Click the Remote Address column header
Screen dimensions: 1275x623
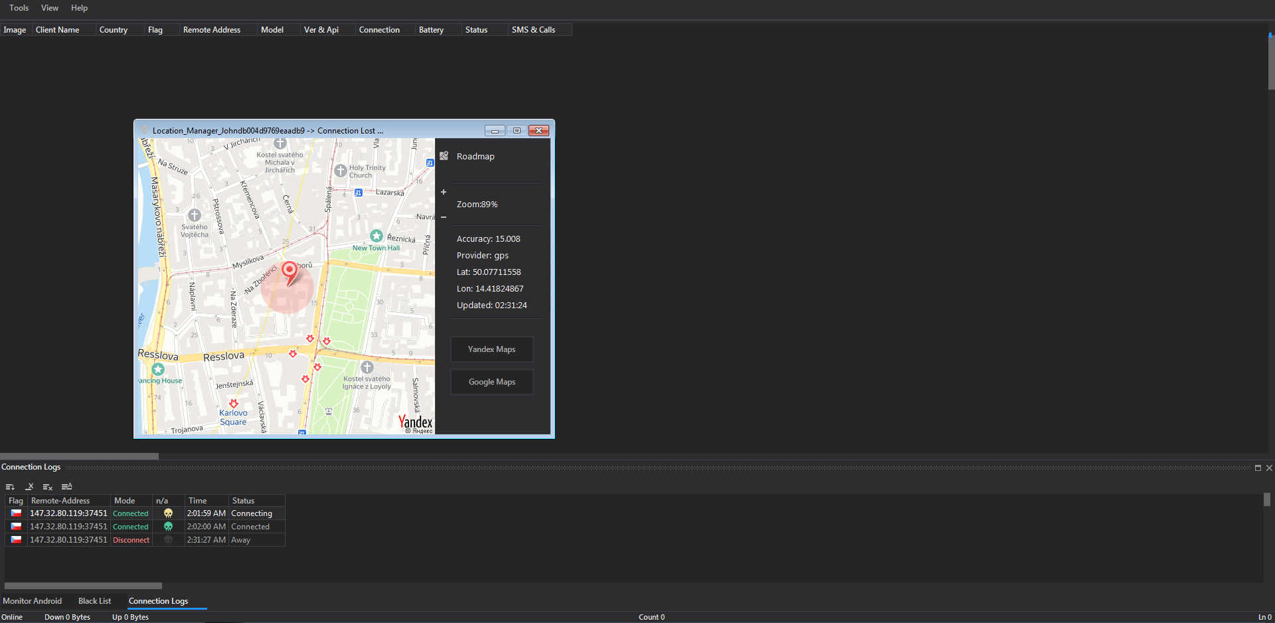[218, 30]
